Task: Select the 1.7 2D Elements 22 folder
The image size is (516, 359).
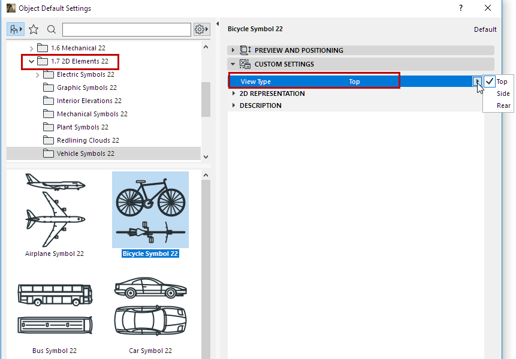Action: (x=80, y=61)
